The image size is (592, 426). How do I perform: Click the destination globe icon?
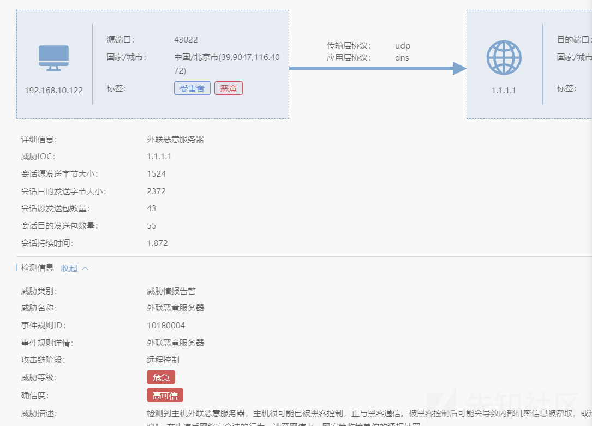pos(504,57)
